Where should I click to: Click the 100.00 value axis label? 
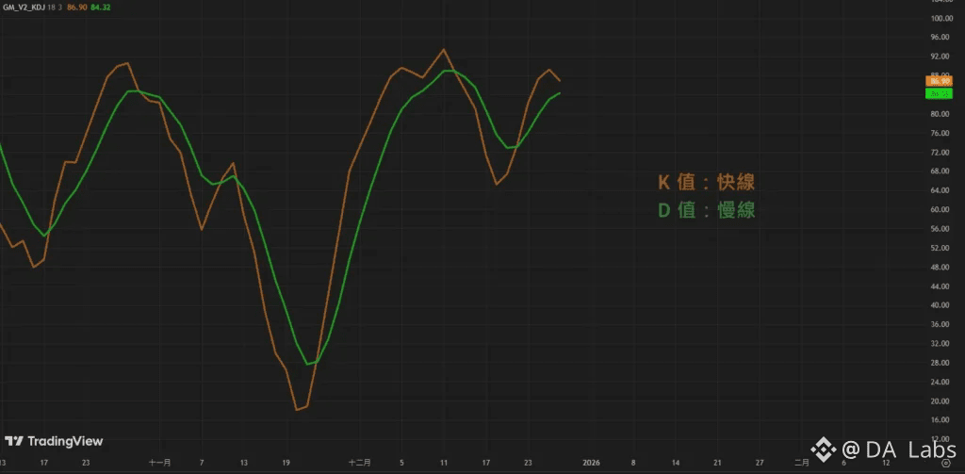(x=941, y=18)
